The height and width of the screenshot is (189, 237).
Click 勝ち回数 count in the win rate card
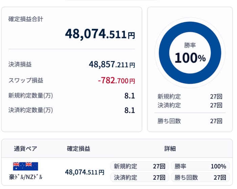[216, 121]
